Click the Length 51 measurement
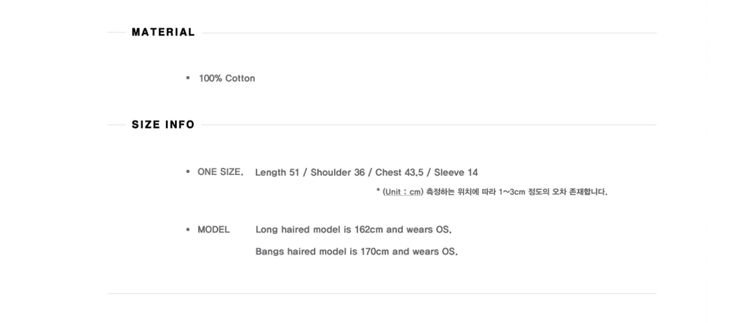The image size is (744, 323). (277, 172)
